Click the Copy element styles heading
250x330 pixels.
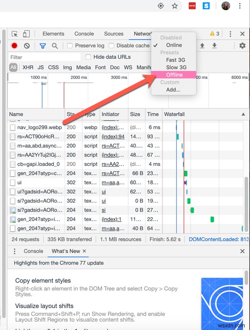(43, 281)
